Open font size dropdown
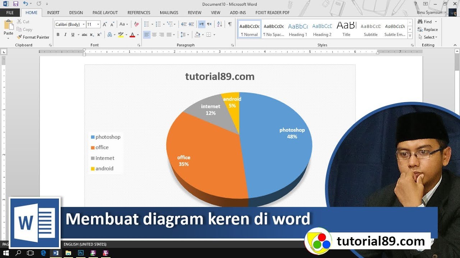 click(x=98, y=24)
